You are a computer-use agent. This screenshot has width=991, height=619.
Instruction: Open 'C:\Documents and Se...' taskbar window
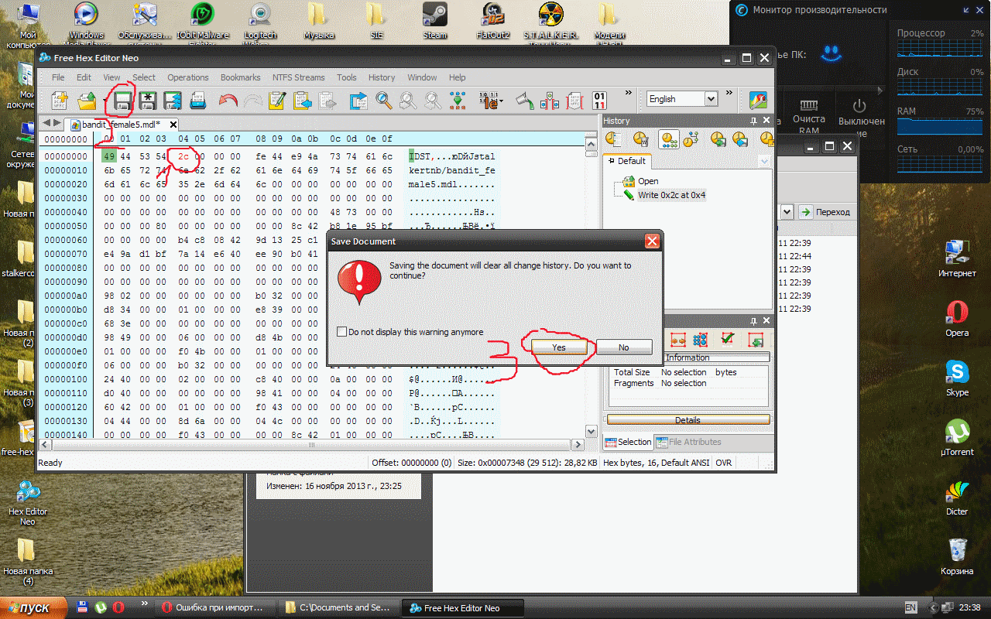pos(339,607)
